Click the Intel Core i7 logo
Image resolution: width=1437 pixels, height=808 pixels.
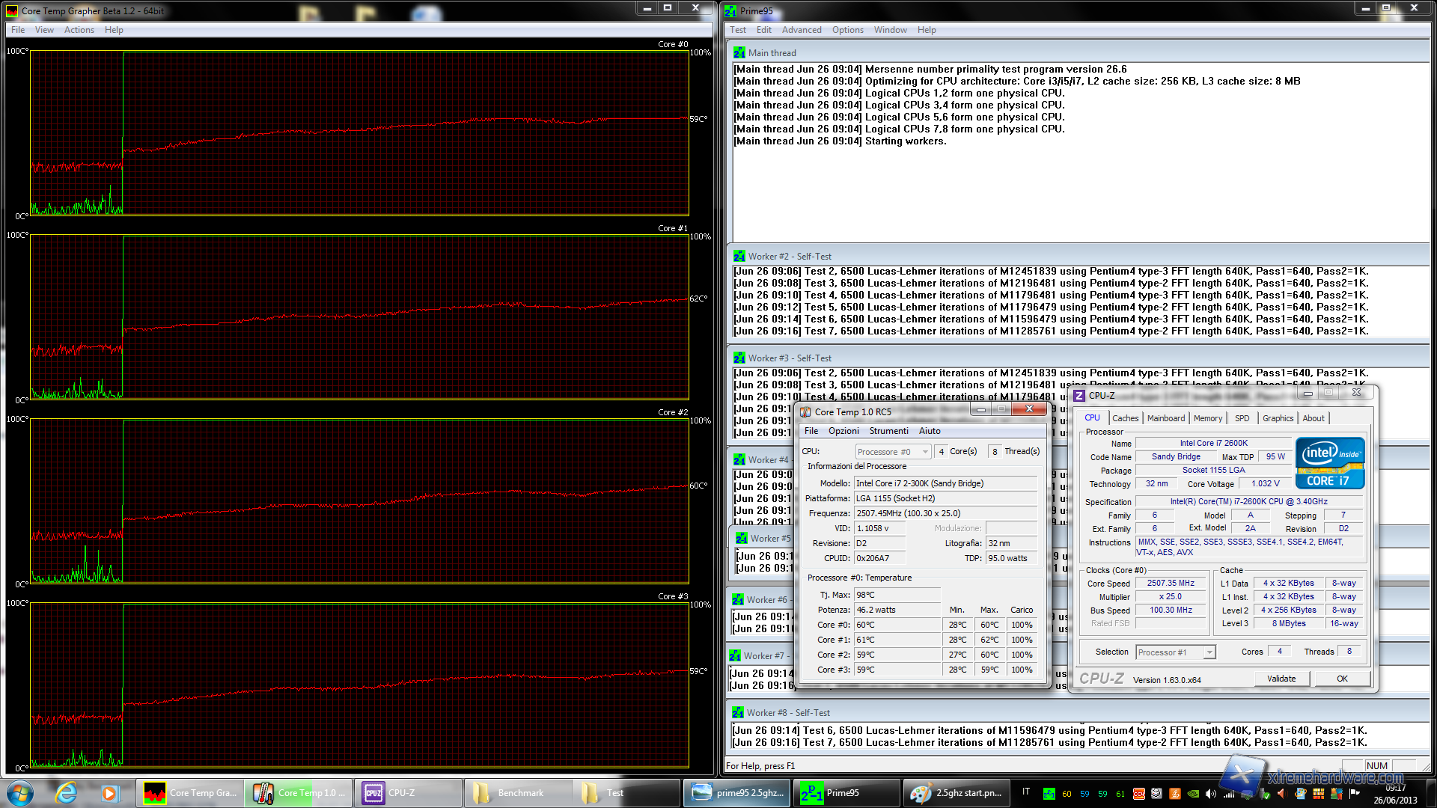(1330, 463)
